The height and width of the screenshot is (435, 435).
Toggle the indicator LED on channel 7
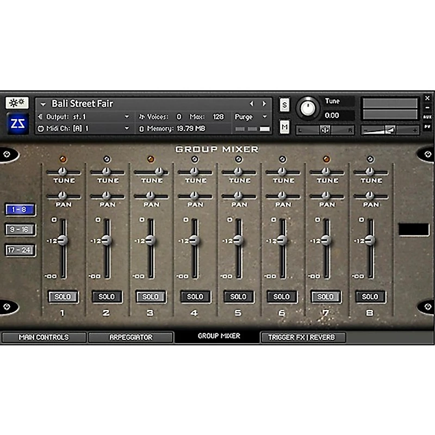pos(327,159)
